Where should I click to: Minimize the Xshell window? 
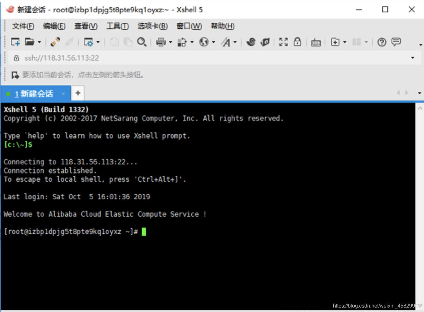point(359,10)
